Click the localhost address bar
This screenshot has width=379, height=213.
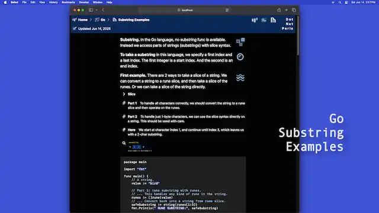tap(185, 10)
